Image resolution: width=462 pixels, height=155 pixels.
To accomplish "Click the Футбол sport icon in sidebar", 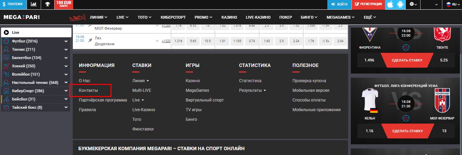I will [6, 41].
